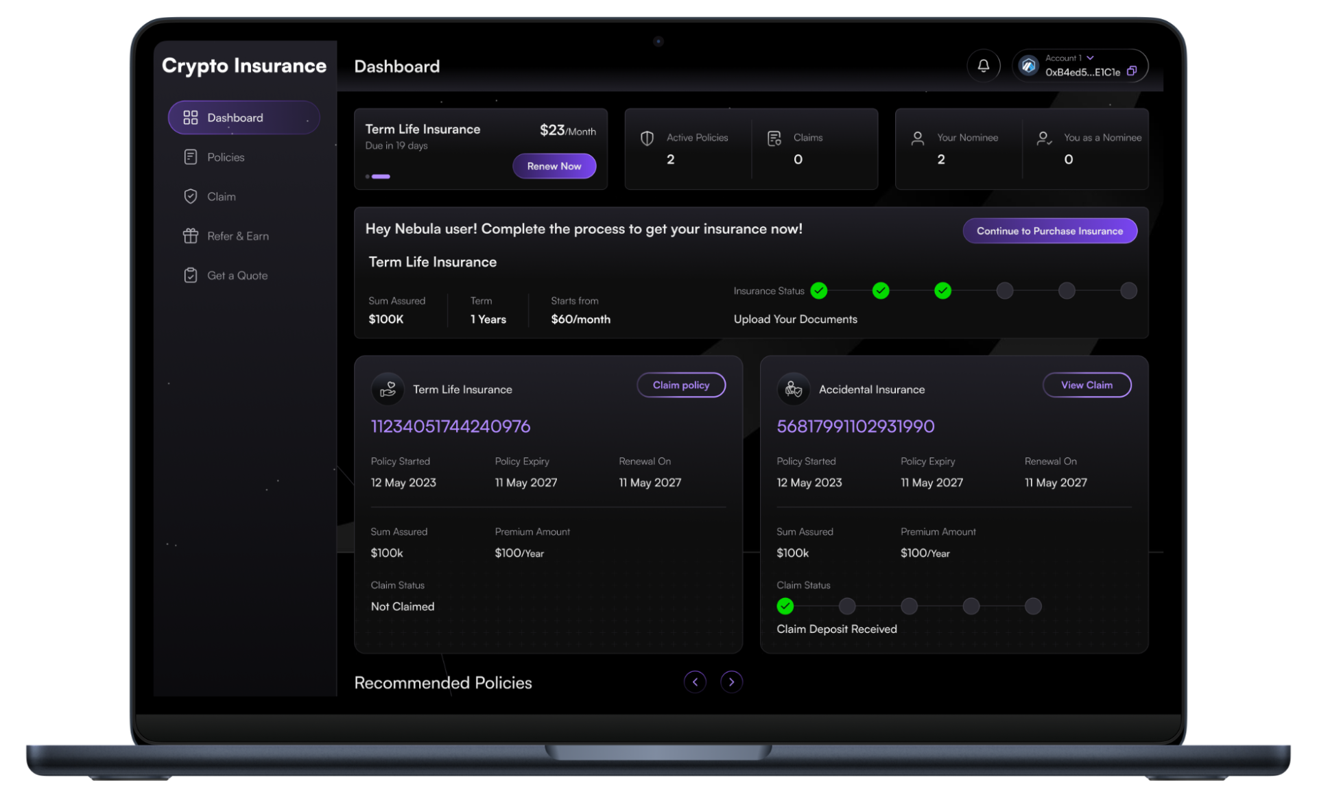Click Continue to Purchase Insurance
The width and height of the screenshot is (1317, 796).
pyautogui.click(x=1049, y=230)
